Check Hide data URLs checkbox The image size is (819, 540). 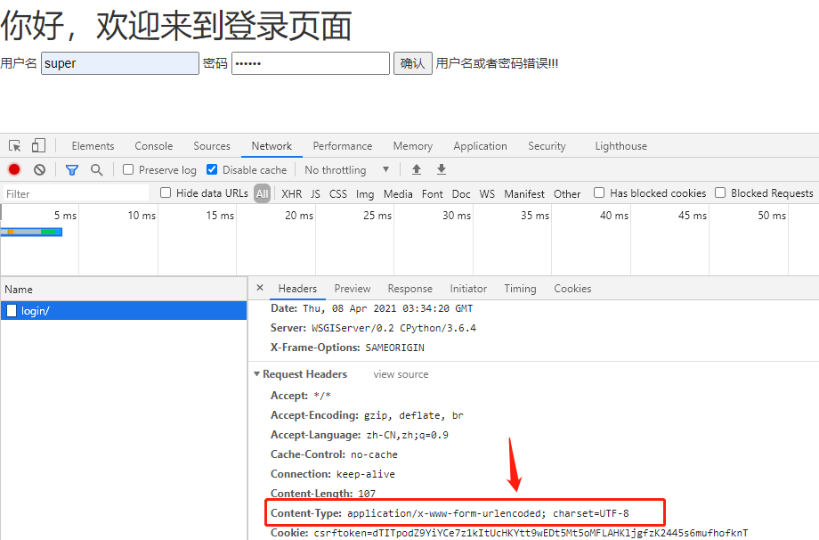166,192
